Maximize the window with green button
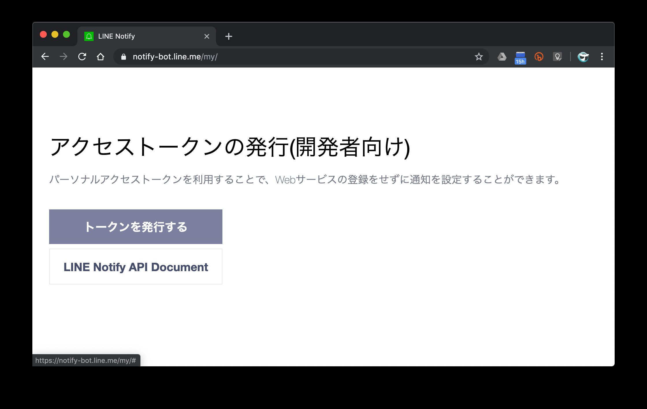Screen dimensions: 647x409 66,35
